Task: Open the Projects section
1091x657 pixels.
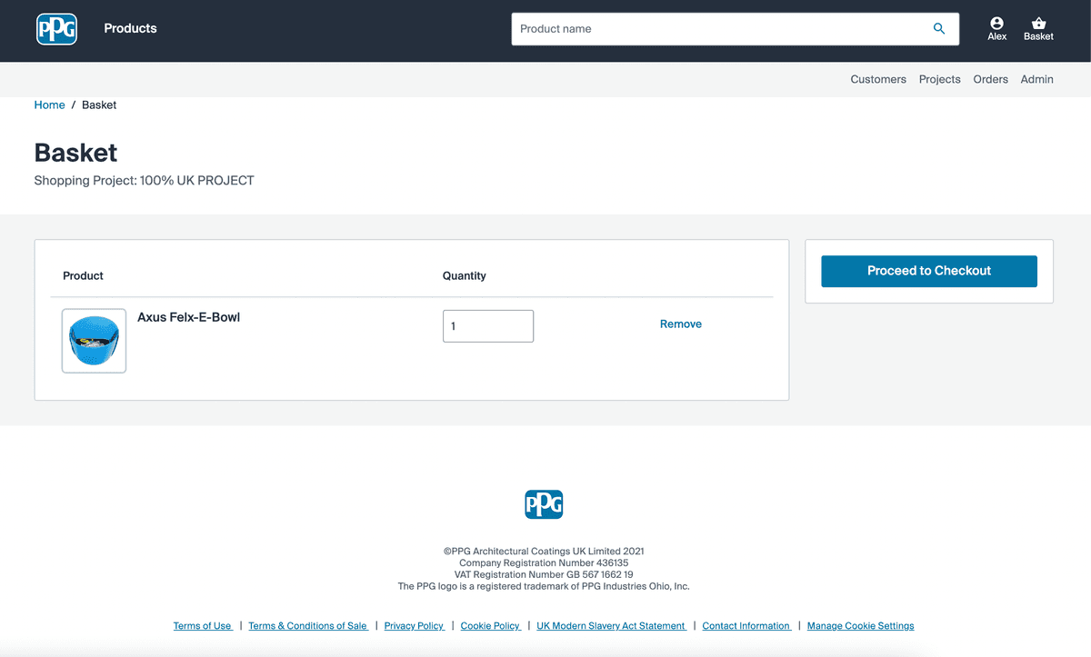Action: [x=939, y=79]
